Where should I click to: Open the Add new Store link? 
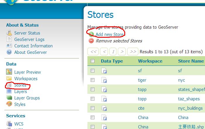click(109, 35)
